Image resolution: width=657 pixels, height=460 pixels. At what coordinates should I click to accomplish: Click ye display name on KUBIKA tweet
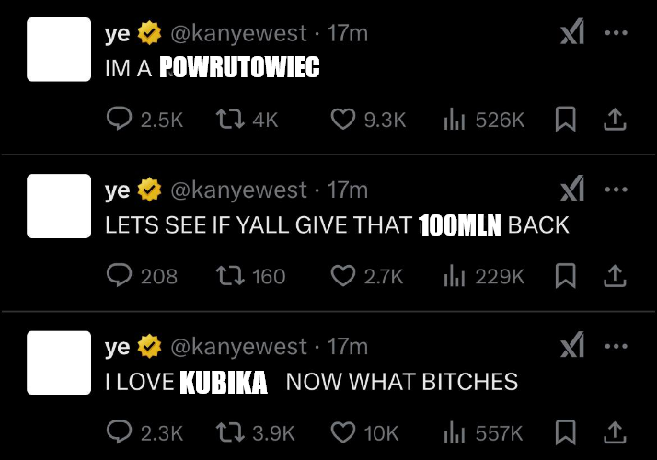[118, 346]
